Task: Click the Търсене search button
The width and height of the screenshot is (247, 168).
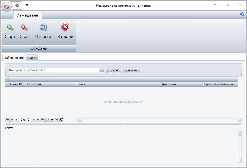Action: 114,70
